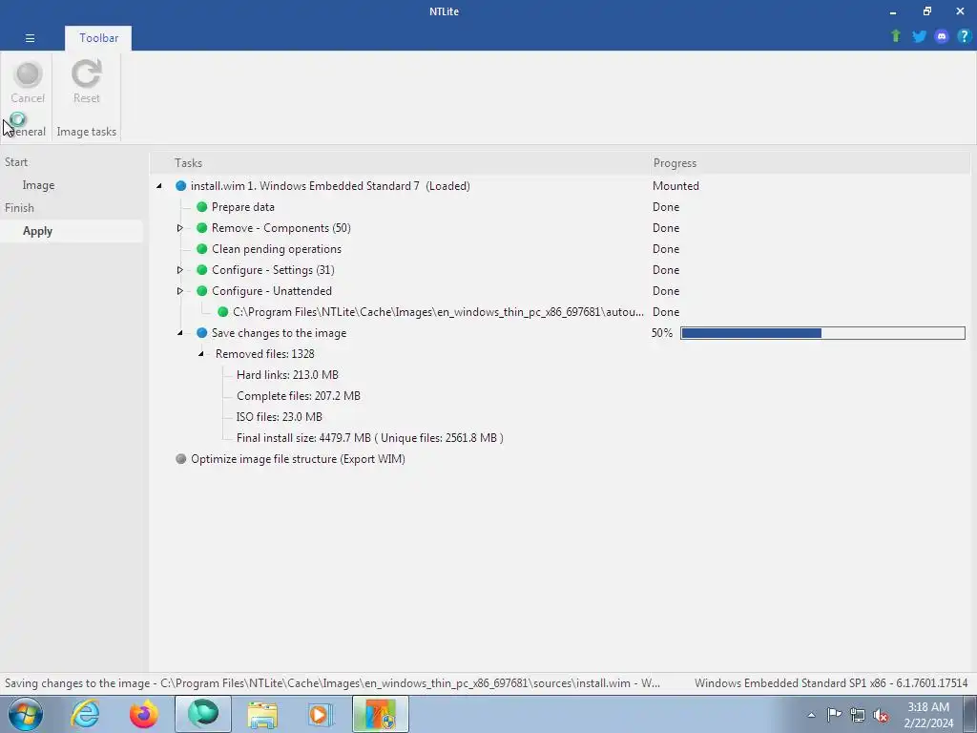This screenshot has height=733, width=977.
Task: Select the Complete files: 207.2 MB row
Action: tap(299, 396)
